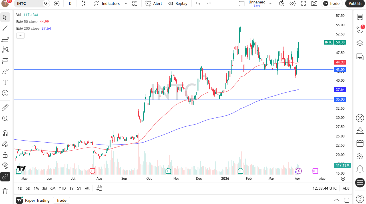
Task: Hide all drawings with eye icon
Action: (x=5, y=166)
